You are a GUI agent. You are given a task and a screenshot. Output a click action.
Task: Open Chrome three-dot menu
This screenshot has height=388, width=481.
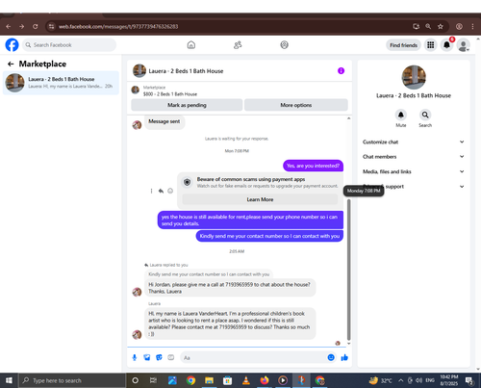coord(472,26)
